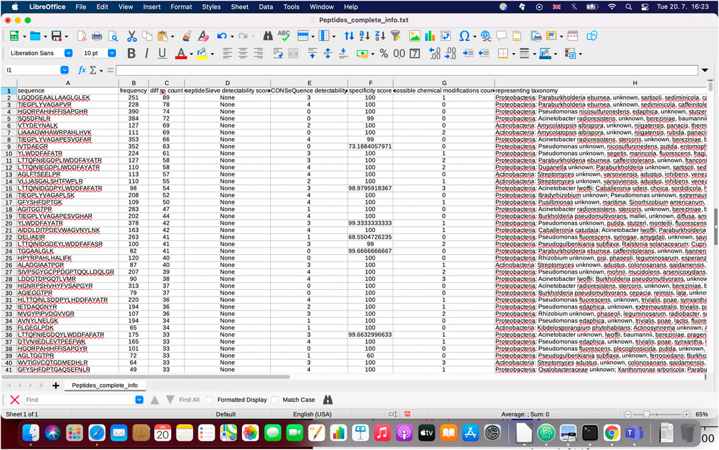719x450 pixels.
Task: Click the Insert Hyperlink globe icon
Action: pyautogui.click(x=486, y=36)
